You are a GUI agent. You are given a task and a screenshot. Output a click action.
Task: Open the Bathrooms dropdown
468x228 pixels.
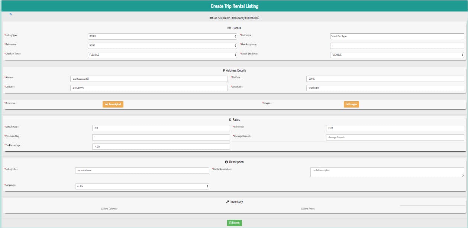[162, 46]
